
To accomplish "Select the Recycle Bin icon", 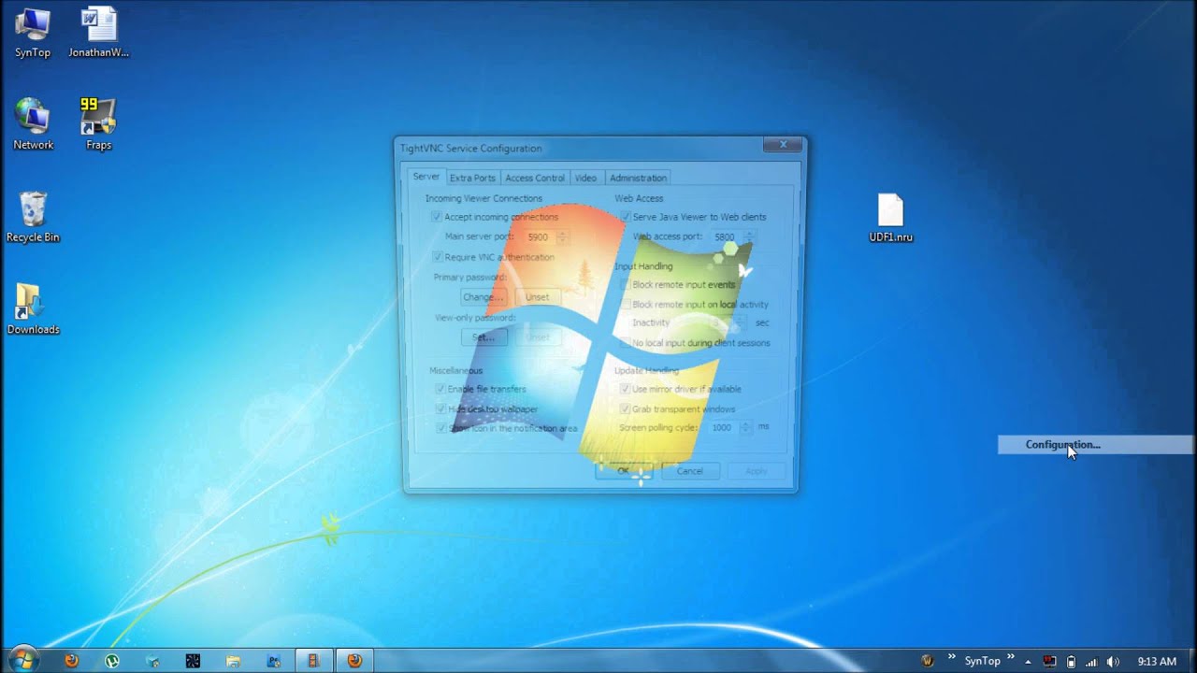I will click(33, 217).
